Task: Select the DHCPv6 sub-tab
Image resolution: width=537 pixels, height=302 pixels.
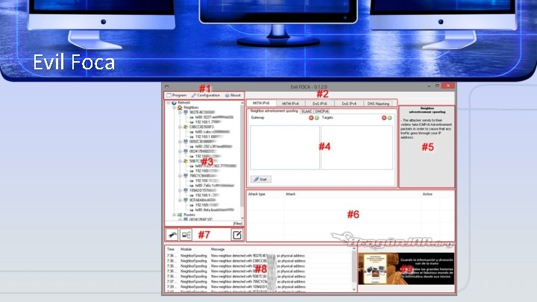Action: click(321, 111)
